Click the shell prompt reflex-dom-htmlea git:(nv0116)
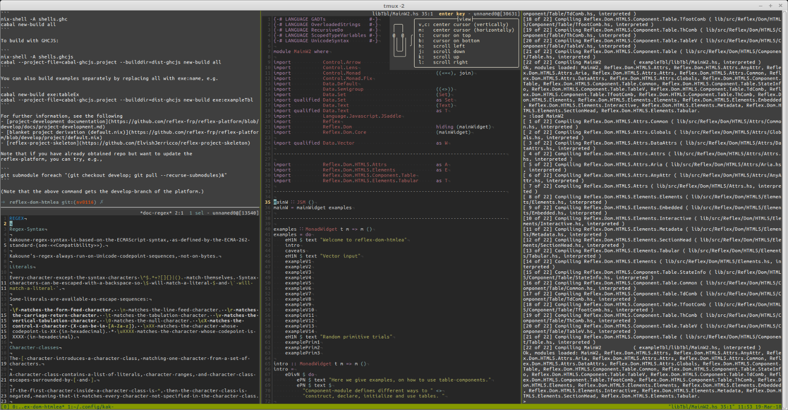 52,202
